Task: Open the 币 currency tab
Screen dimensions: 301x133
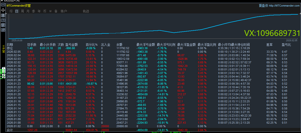Action: point(45,11)
